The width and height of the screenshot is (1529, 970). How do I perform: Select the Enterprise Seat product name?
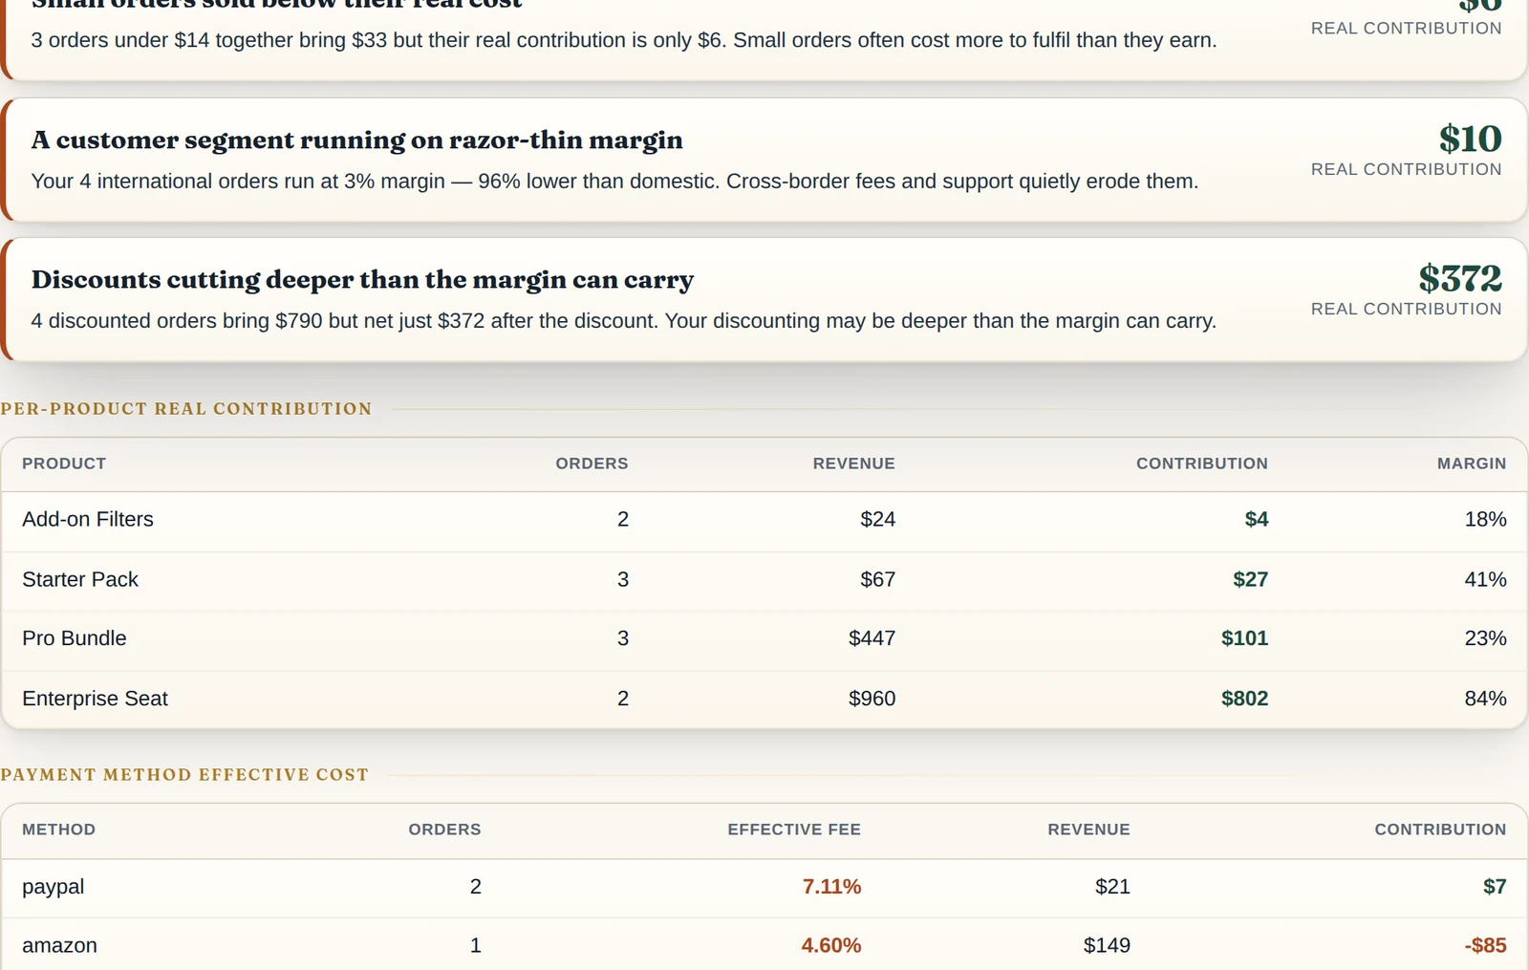point(95,699)
